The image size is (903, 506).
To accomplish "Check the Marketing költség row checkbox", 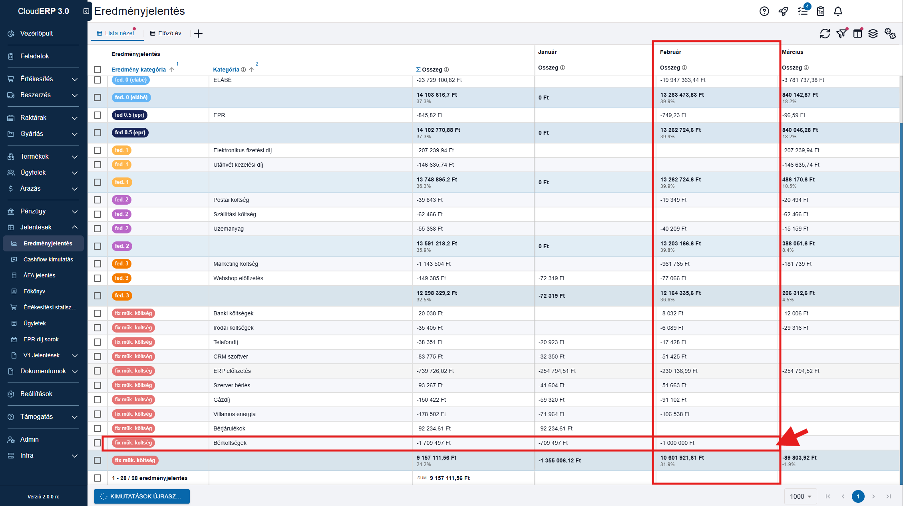I will pos(97,264).
